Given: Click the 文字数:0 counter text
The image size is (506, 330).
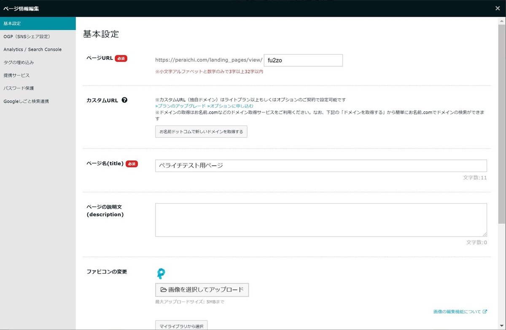Looking at the screenshot, I should pos(476,242).
